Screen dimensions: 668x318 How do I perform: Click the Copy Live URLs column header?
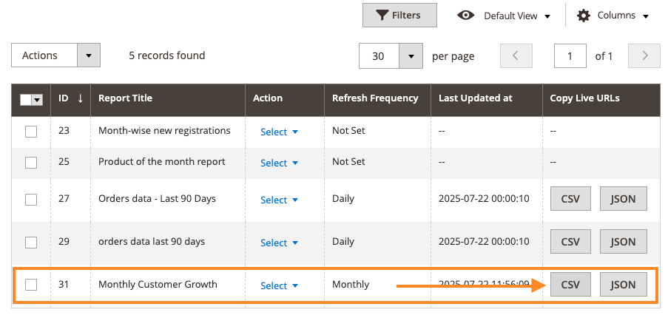(601, 98)
